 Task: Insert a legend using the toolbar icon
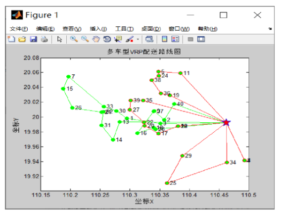(x=175, y=39)
